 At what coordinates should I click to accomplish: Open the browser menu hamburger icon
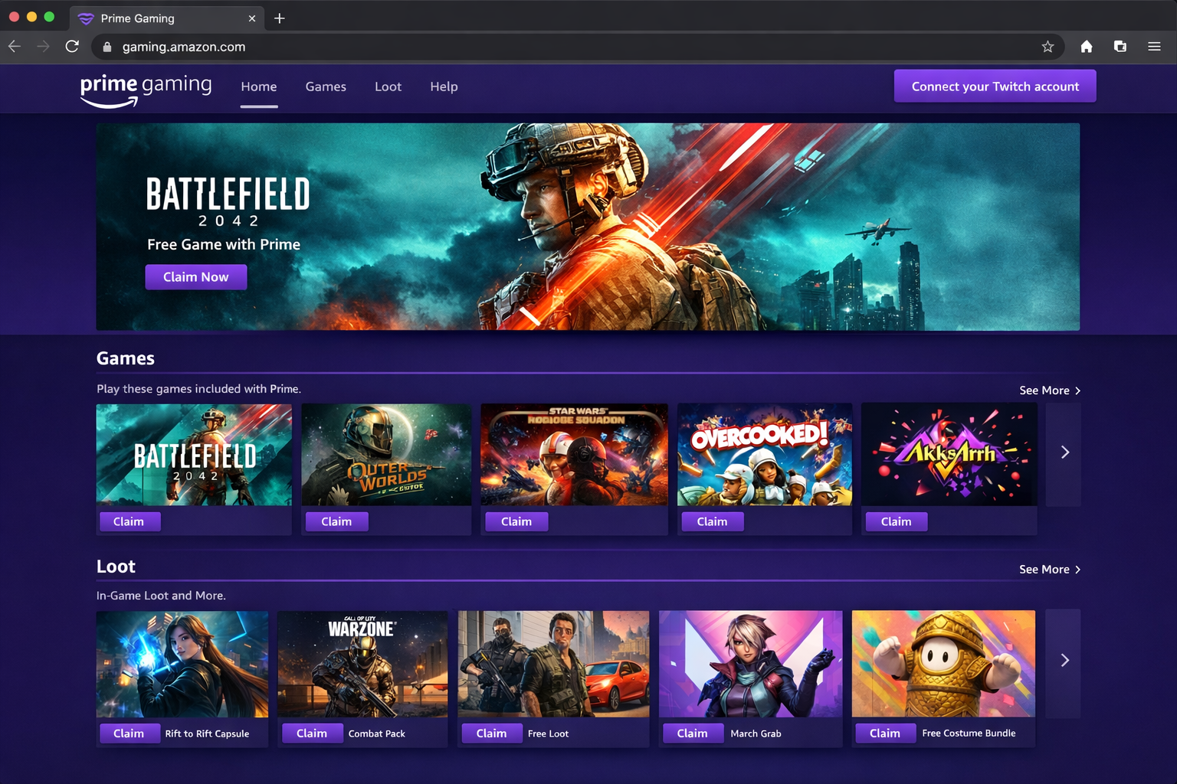click(x=1154, y=47)
